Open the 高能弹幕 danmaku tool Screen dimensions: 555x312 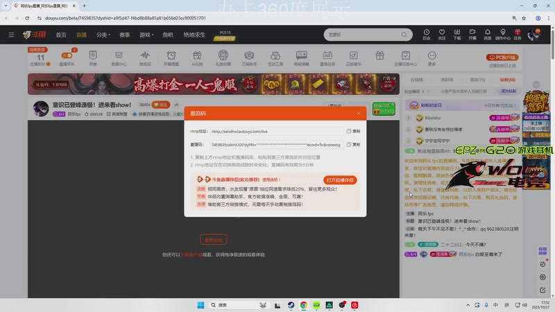pos(302,58)
